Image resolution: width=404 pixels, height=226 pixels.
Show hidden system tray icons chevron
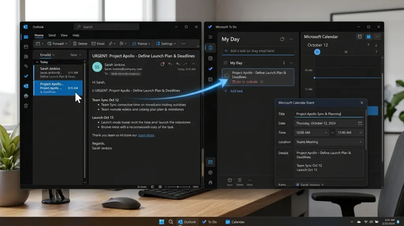(352, 222)
